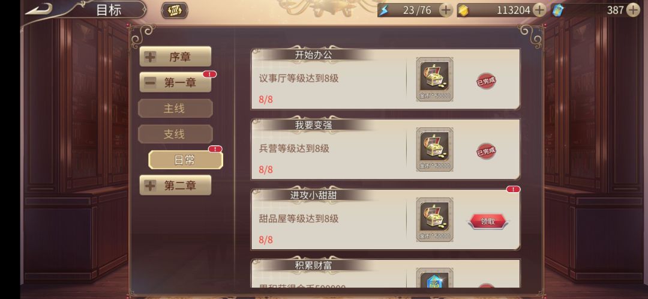Image resolution: width=648 pixels, height=299 pixels.
Task: Add blue cards with the plus button
Action: [x=633, y=10]
